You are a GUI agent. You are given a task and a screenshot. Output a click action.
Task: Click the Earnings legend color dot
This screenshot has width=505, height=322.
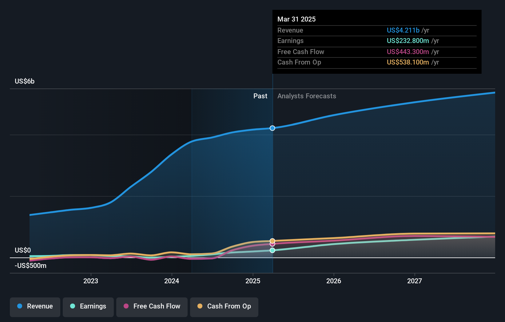point(72,307)
